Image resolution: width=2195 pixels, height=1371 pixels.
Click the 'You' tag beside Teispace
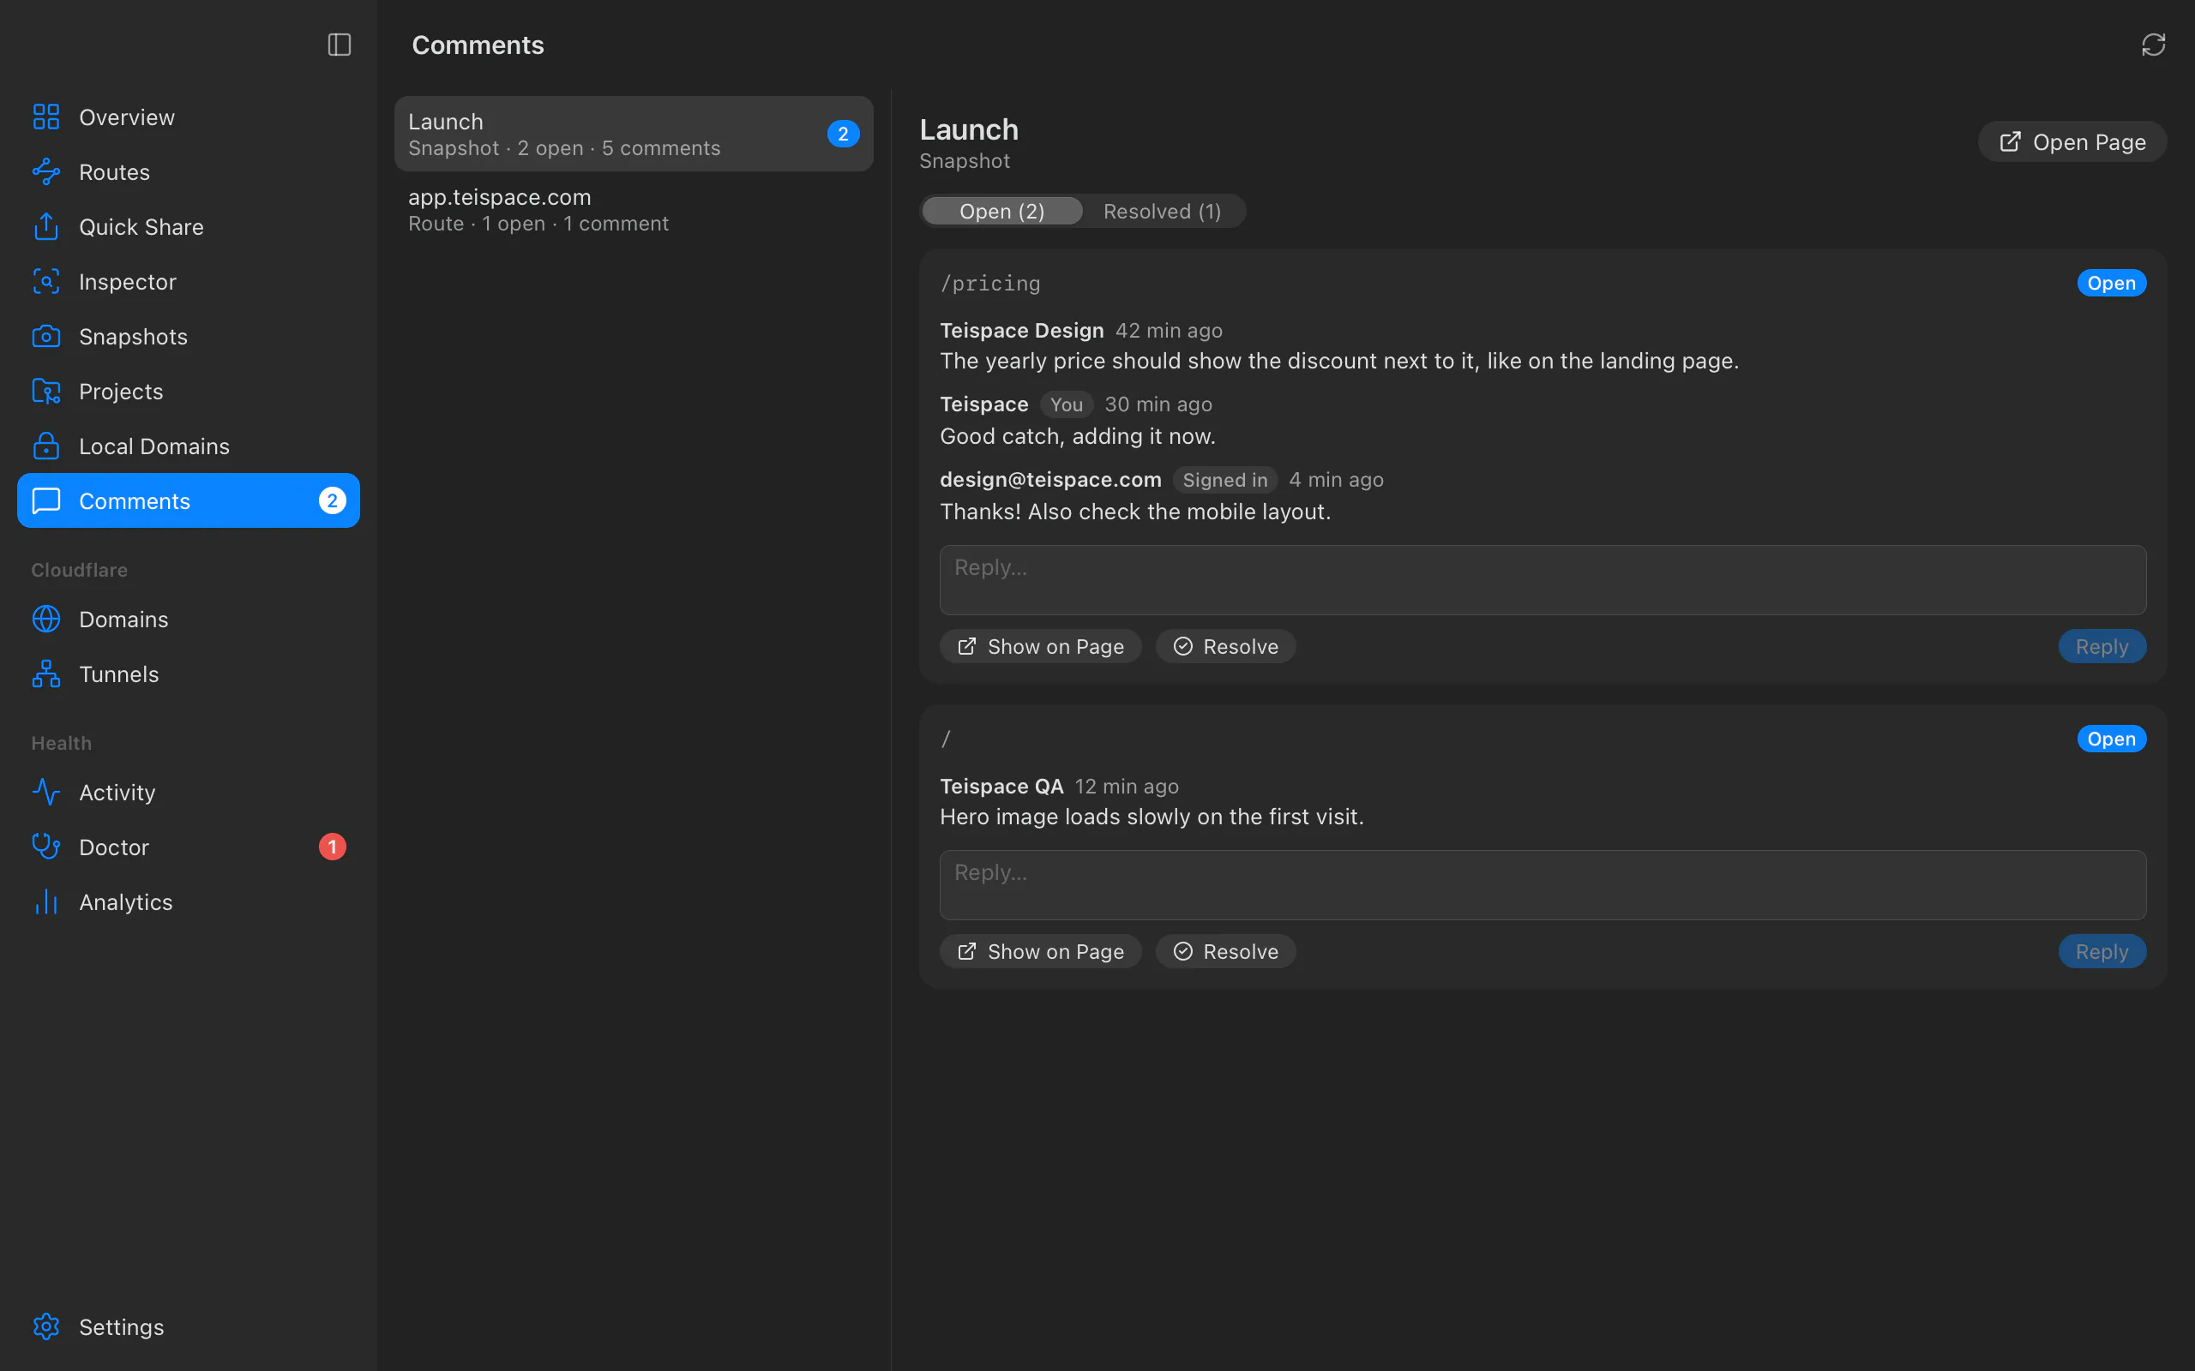1066,404
